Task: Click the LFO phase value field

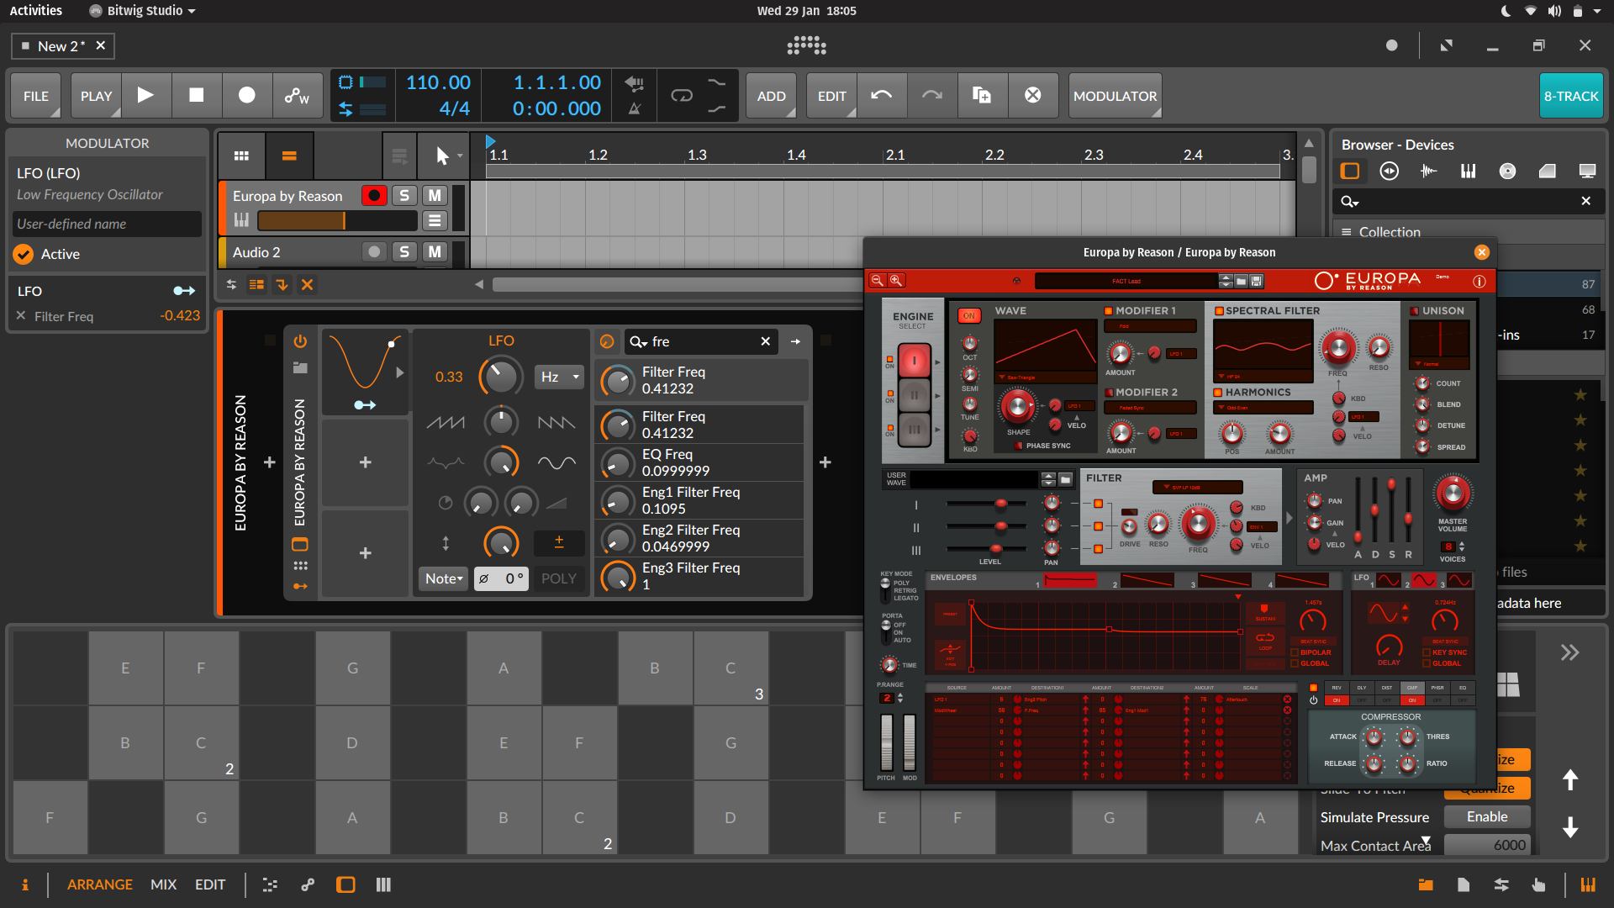Action: 502,578
